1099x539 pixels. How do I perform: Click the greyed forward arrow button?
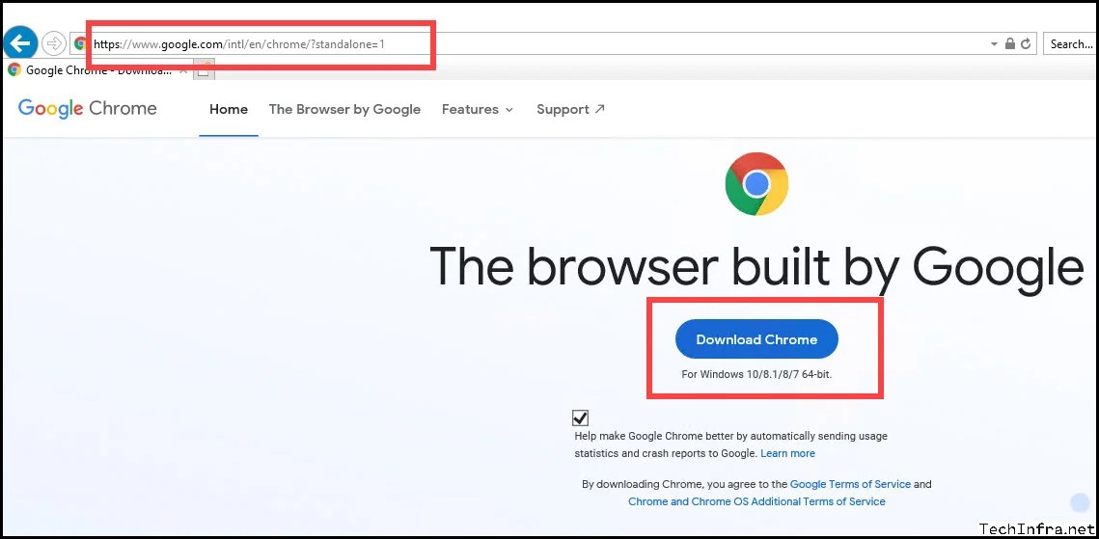point(53,44)
